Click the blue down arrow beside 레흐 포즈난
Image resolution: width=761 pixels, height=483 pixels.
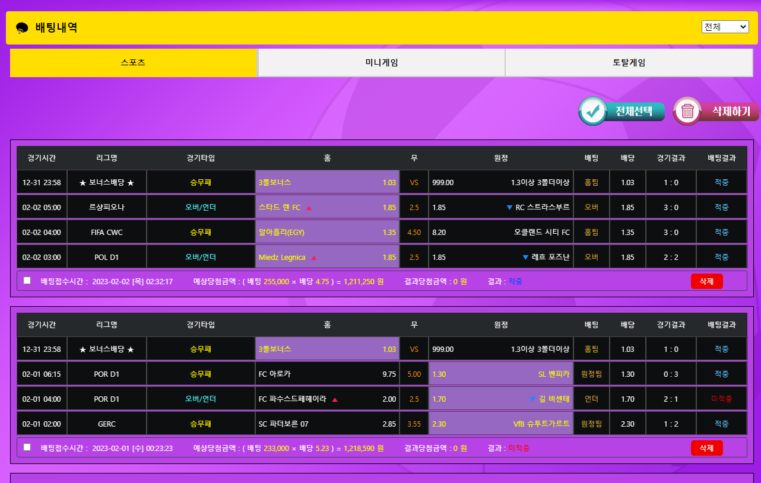(525, 258)
